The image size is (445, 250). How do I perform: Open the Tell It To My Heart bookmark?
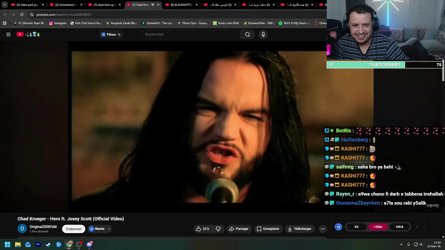click(x=294, y=23)
